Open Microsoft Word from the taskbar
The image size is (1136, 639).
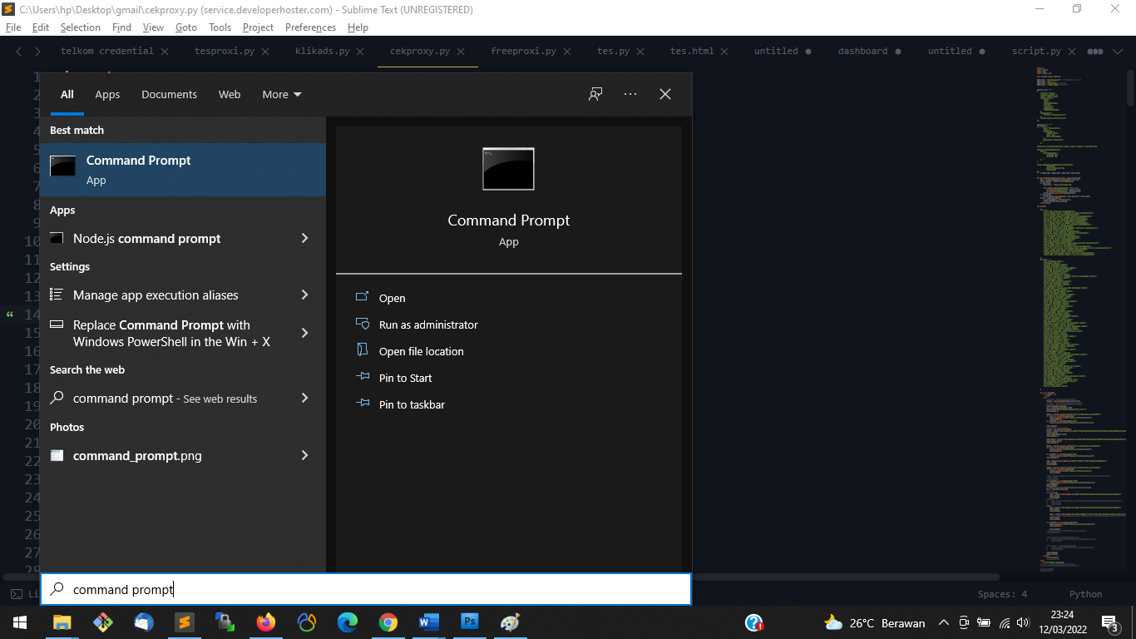click(429, 622)
